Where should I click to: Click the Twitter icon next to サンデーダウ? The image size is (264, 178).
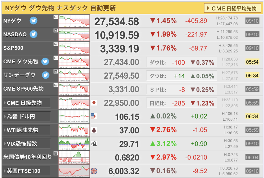click(46, 75)
